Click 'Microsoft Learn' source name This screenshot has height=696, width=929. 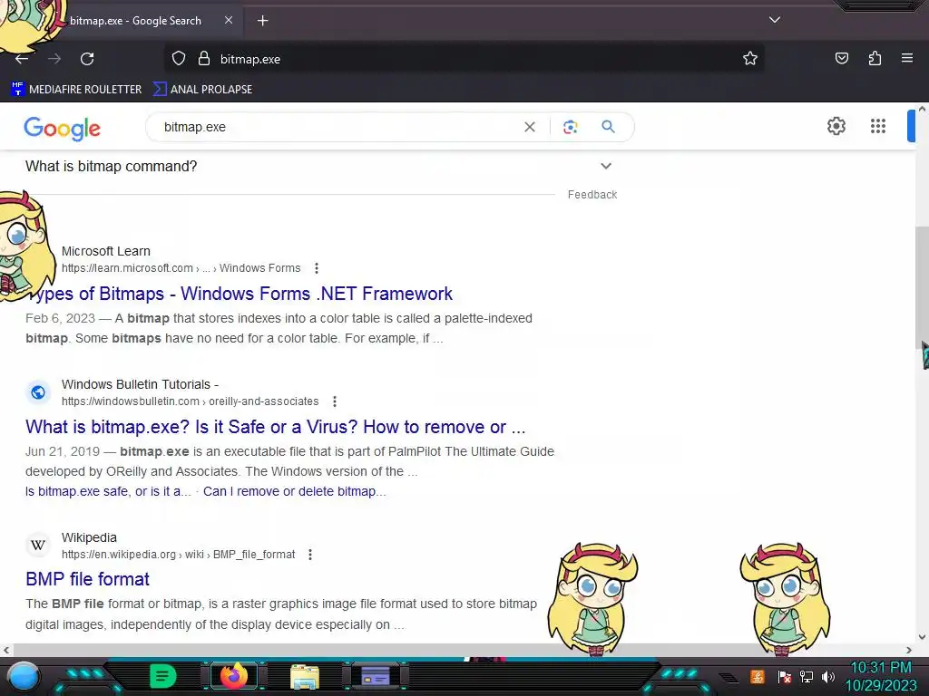click(x=106, y=251)
